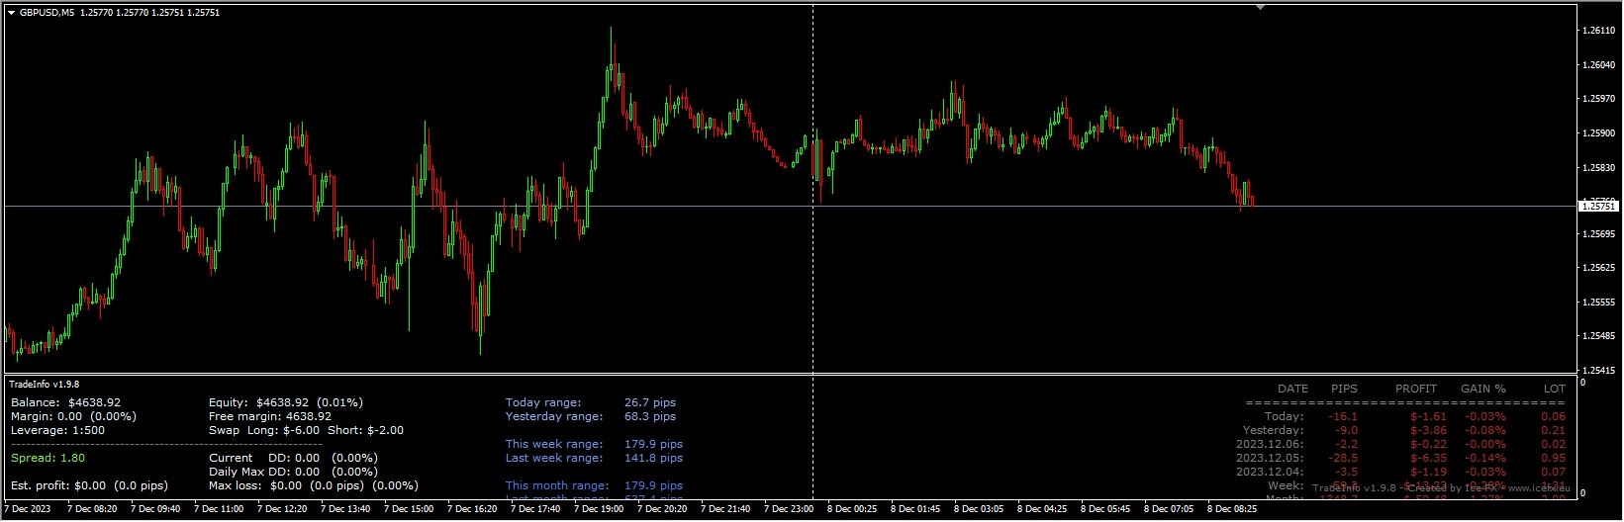Click the '8 Dec 01:45' time axis label
Screen dimensions: 1624x522
(916, 510)
